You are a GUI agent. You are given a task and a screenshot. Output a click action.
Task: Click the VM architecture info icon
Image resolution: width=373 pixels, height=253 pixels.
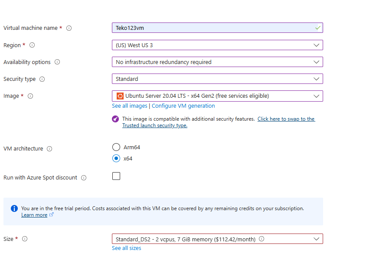click(x=49, y=149)
